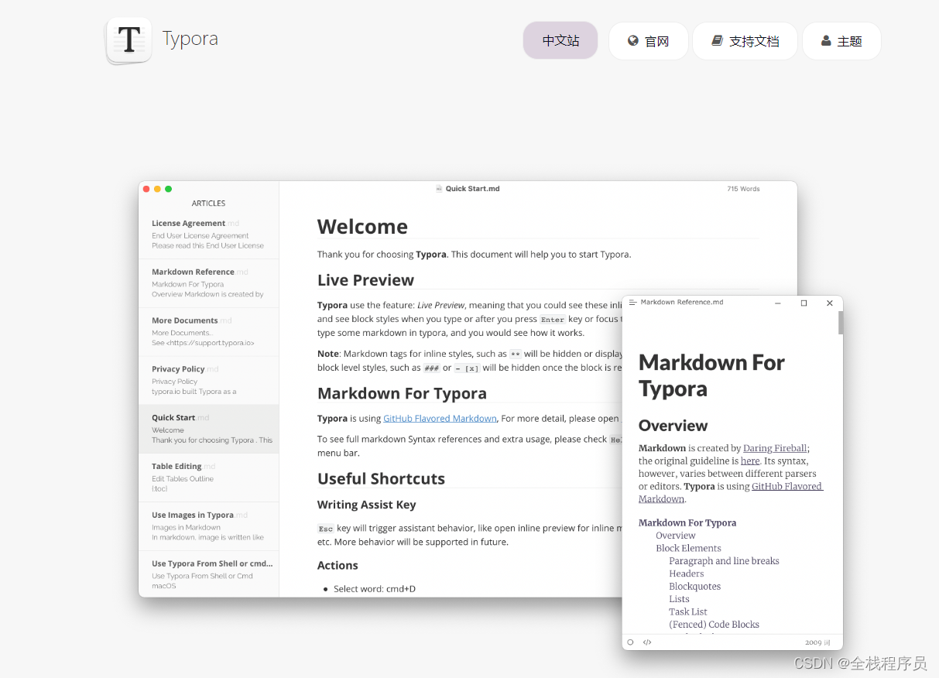939x678 pixels.
Task: Open Use Images in Typora article
Action: coord(208,526)
